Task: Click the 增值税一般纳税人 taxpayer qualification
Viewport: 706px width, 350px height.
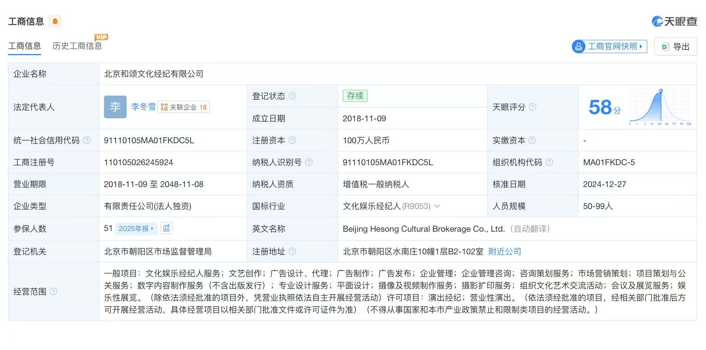Action: [x=376, y=184]
